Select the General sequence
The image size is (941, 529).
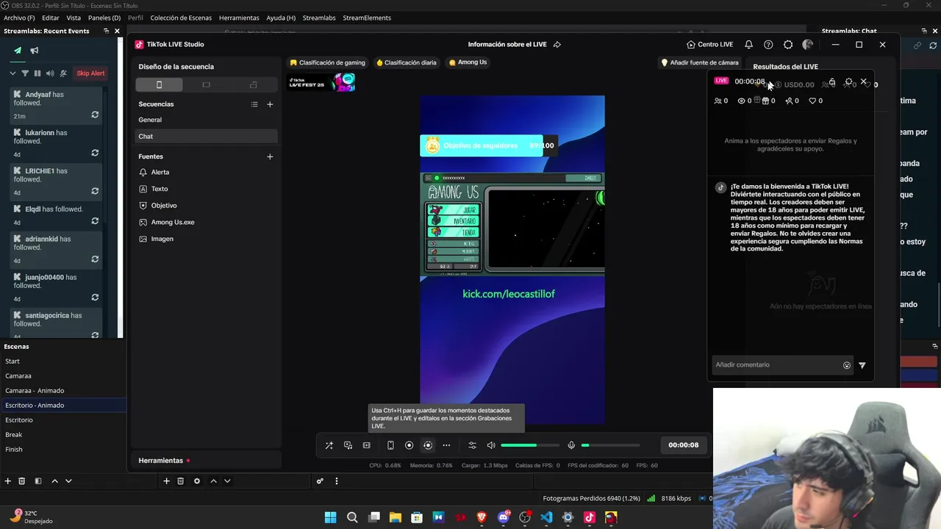207,120
